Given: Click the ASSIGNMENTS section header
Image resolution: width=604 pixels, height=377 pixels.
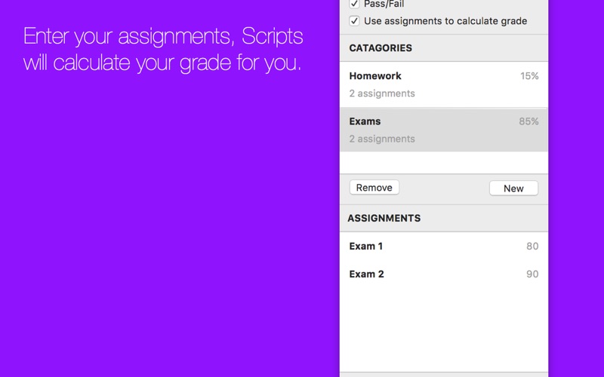Looking at the screenshot, I should pyautogui.click(x=384, y=219).
